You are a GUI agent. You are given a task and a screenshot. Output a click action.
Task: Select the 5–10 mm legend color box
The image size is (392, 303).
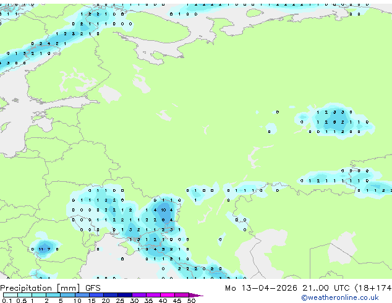[x=67, y=295]
